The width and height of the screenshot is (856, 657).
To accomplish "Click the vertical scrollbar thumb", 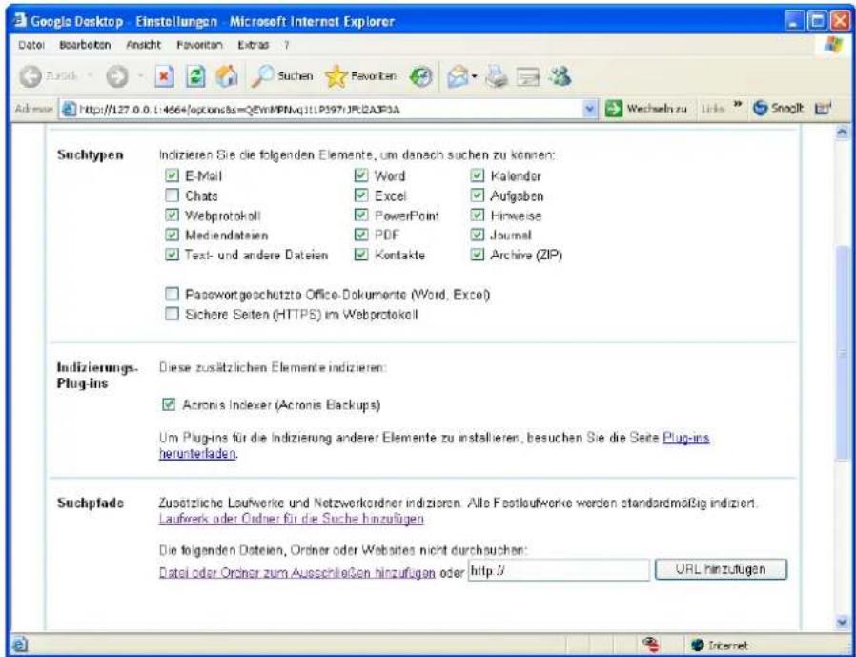I will tap(842, 352).
